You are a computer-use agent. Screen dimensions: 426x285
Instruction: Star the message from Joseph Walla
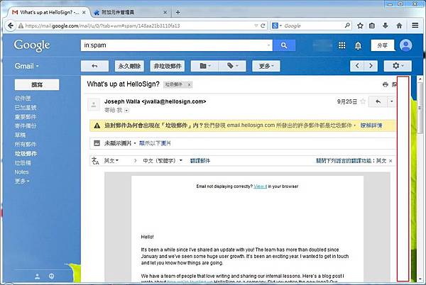[363, 101]
